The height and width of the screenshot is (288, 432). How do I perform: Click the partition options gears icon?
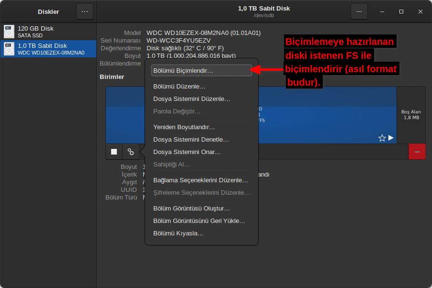tap(131, 152)
